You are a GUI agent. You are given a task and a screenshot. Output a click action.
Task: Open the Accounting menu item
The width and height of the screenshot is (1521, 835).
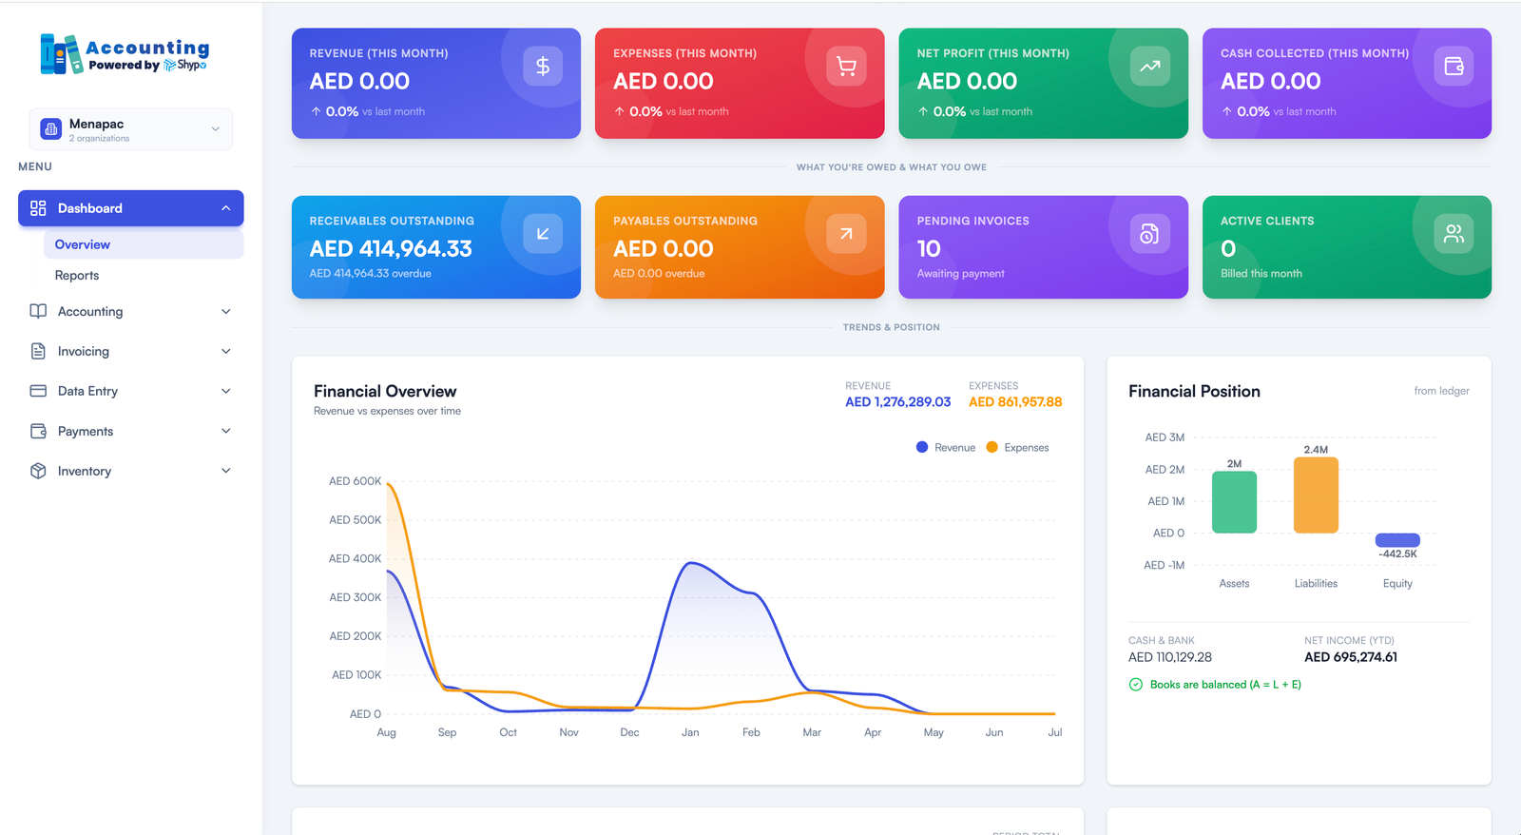(131, 311)
